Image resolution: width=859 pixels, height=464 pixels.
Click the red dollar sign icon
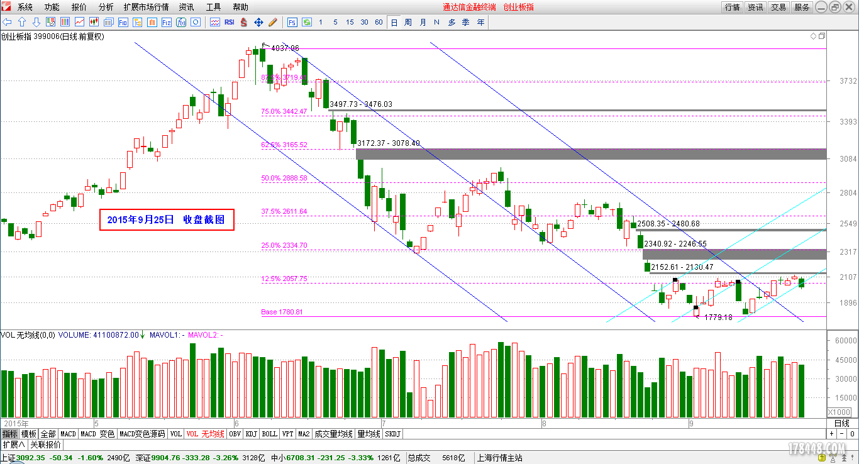(243, 22)
